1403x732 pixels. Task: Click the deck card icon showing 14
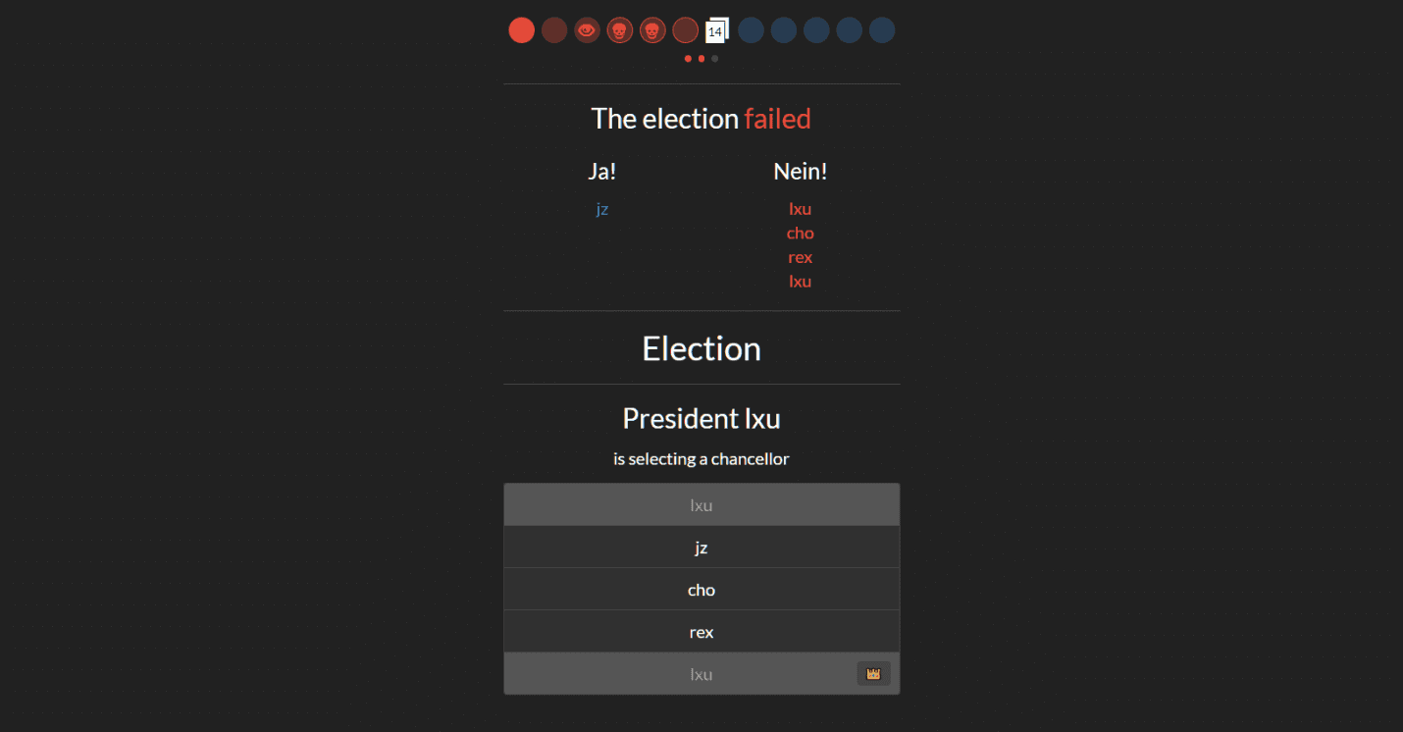pyautogui.click(x=717, y=30)
